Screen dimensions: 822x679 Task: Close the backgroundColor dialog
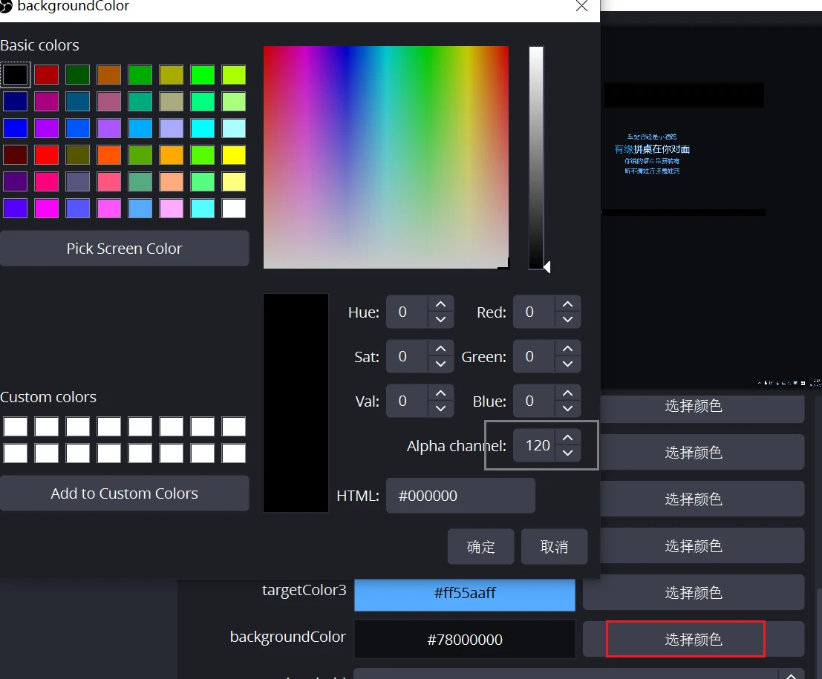[x=581, y=6]
